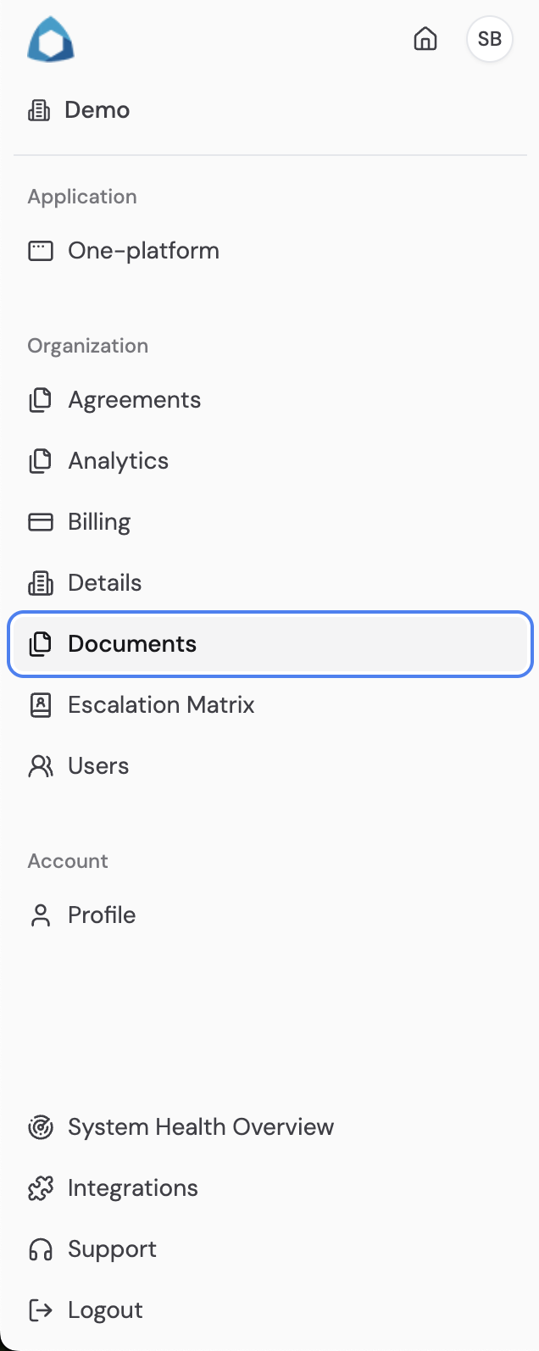
Task: Click the Escalation Matrix contact icon
Action: (41, 705)
